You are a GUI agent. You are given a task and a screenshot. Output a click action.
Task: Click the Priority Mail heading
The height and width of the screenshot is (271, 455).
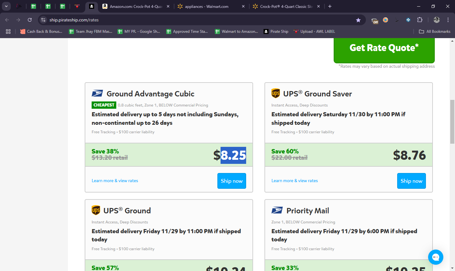pyautogui.click(x=308, y=211)
